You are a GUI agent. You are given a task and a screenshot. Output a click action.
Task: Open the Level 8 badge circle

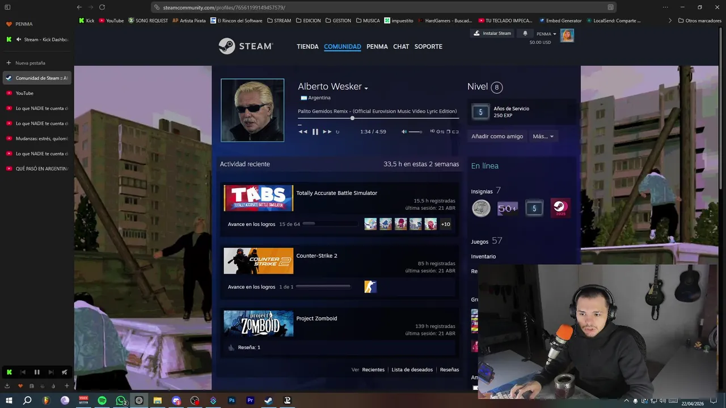pos(497,87)
